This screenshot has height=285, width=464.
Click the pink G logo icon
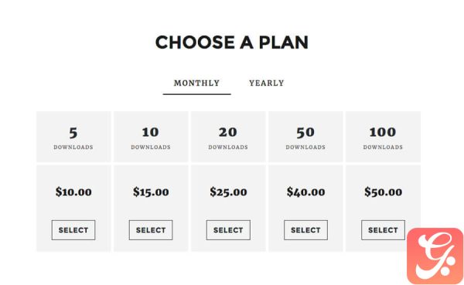435,256
